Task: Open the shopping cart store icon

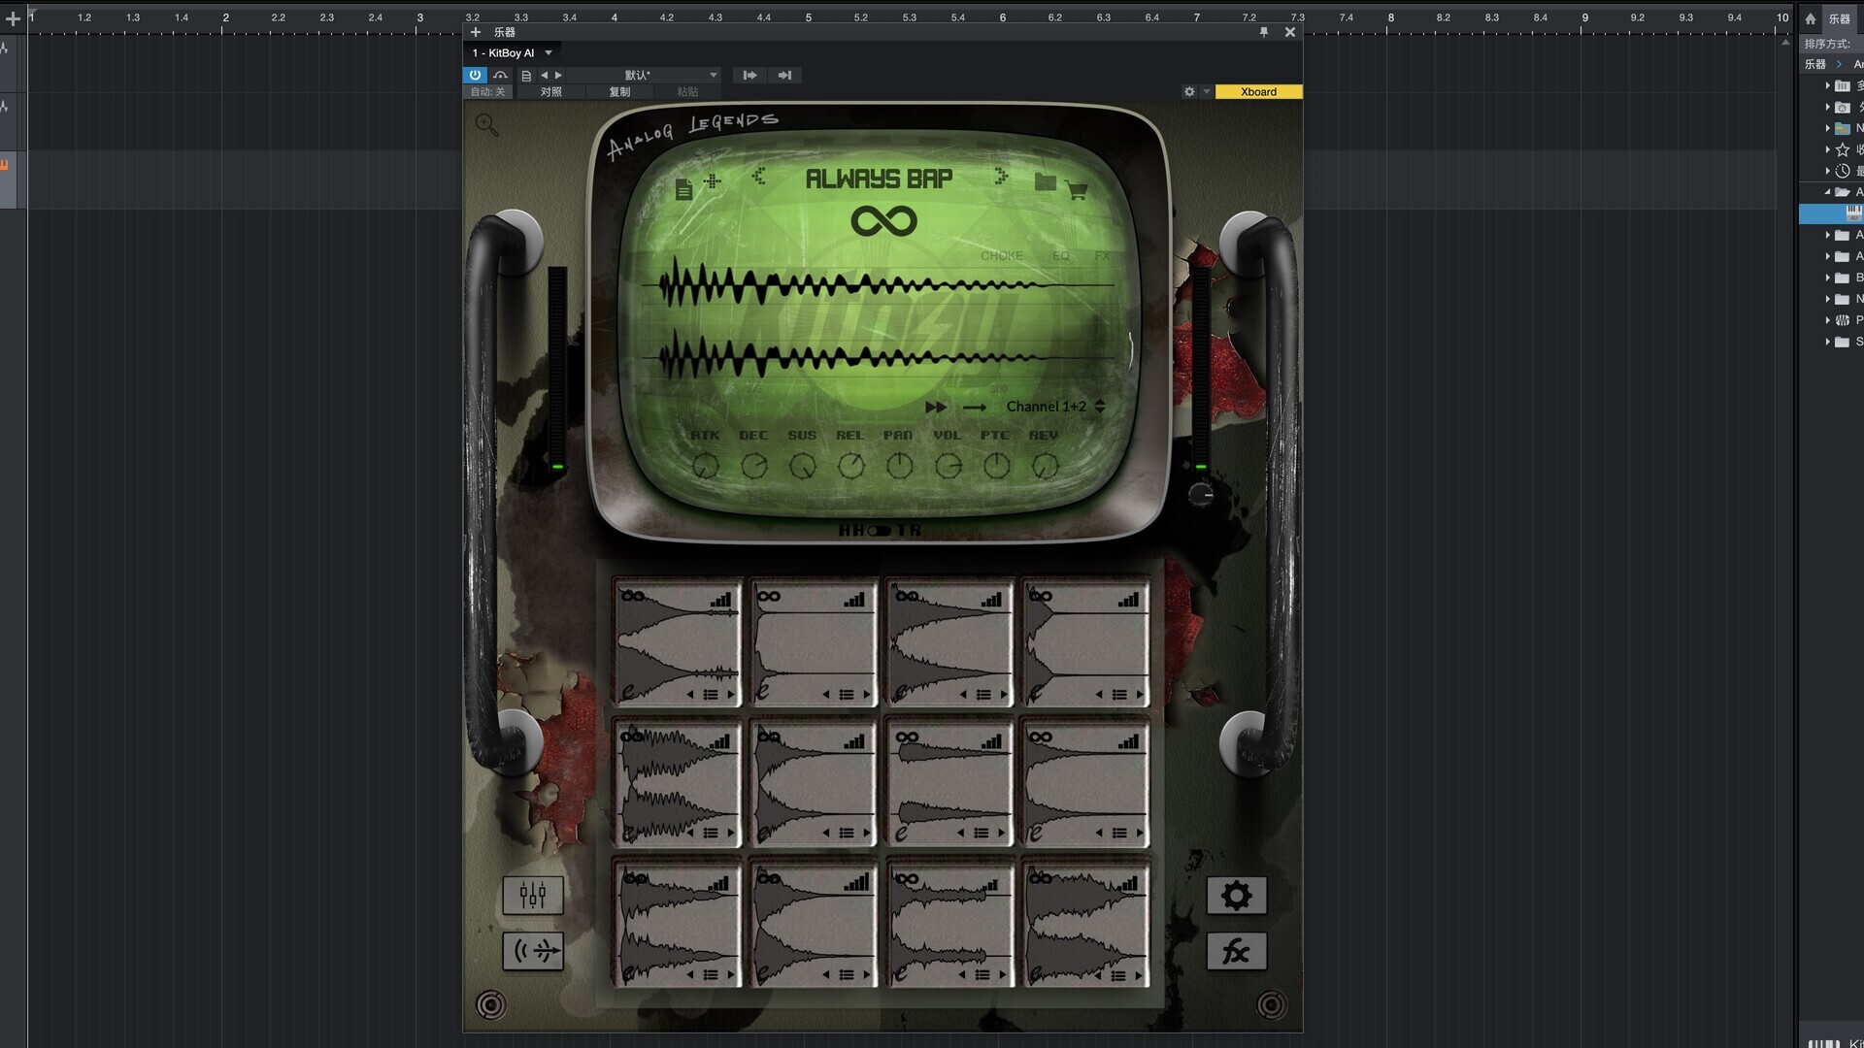Action: click(1077, 190)
